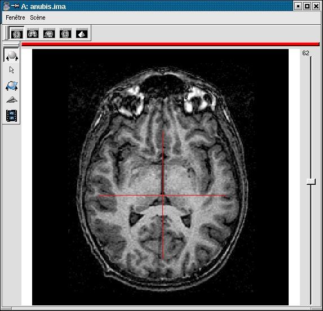
Task: Click the red bar above the image
Action: tap(170, 45)
